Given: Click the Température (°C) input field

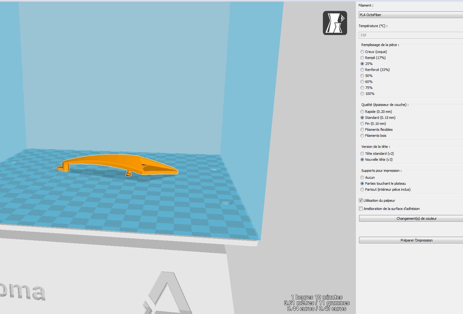Looking at the screenshot, I should tap(409, 35).
